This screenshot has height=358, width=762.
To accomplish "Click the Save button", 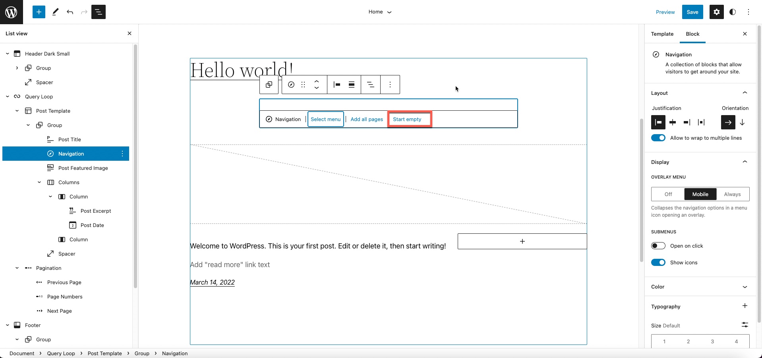I will tap(692, 12).
